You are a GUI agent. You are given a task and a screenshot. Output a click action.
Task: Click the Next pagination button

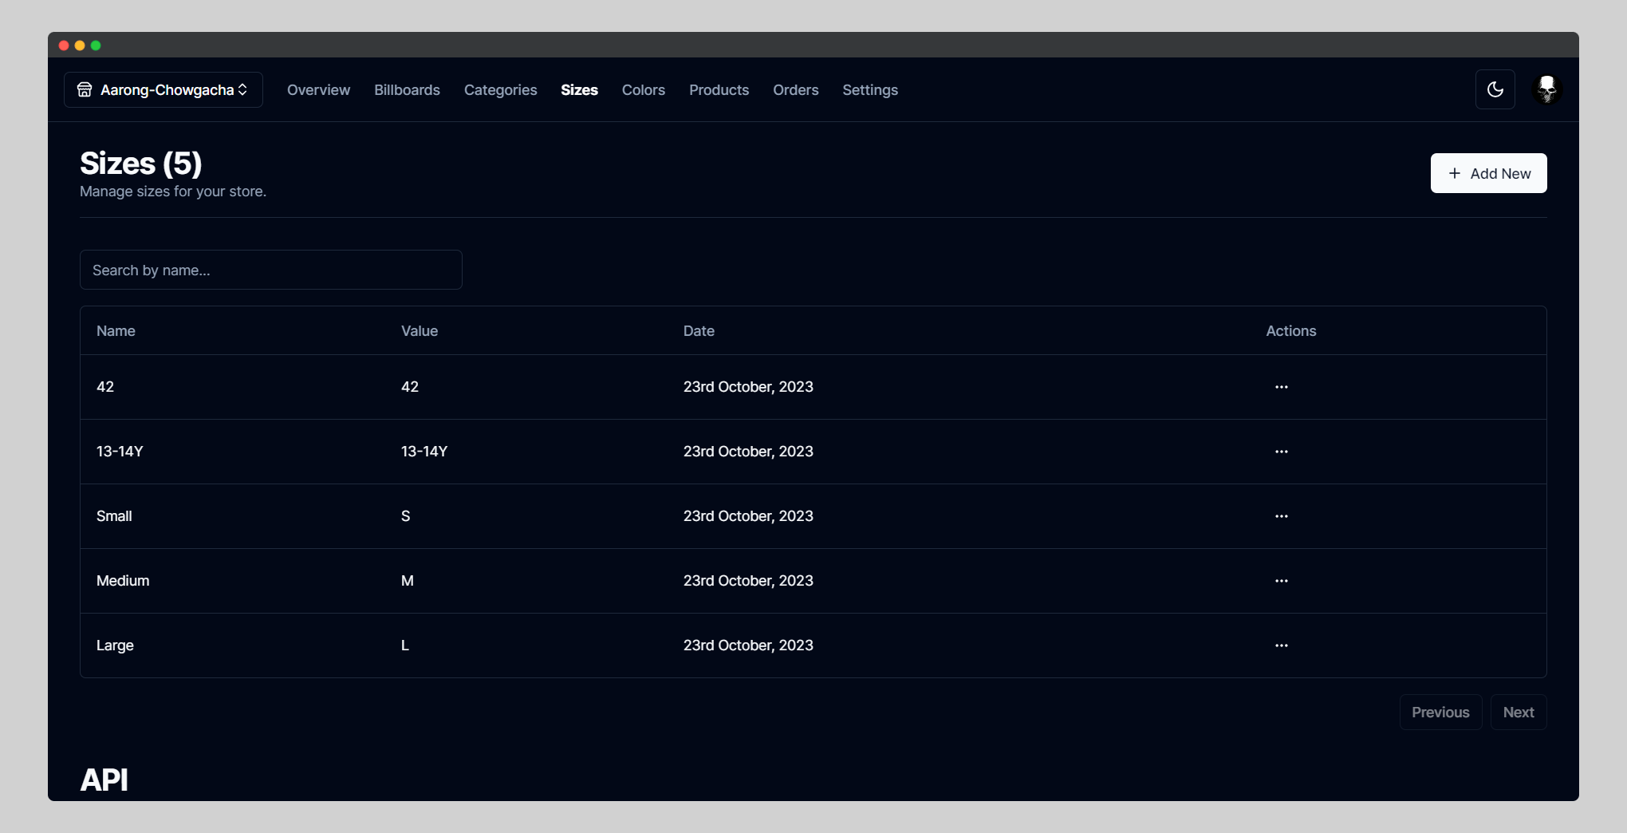coord(1519,713)
